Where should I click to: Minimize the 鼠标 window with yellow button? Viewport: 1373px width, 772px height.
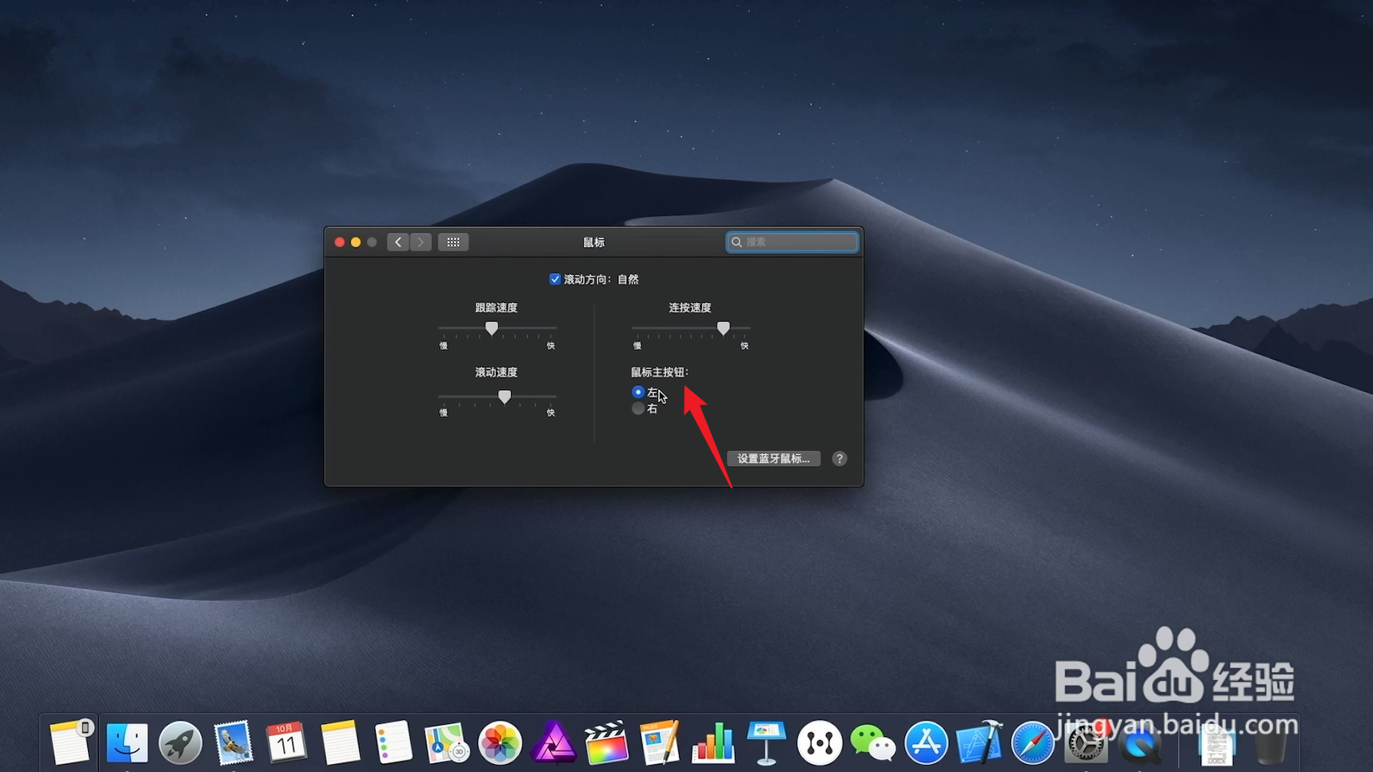pos(356,242)
